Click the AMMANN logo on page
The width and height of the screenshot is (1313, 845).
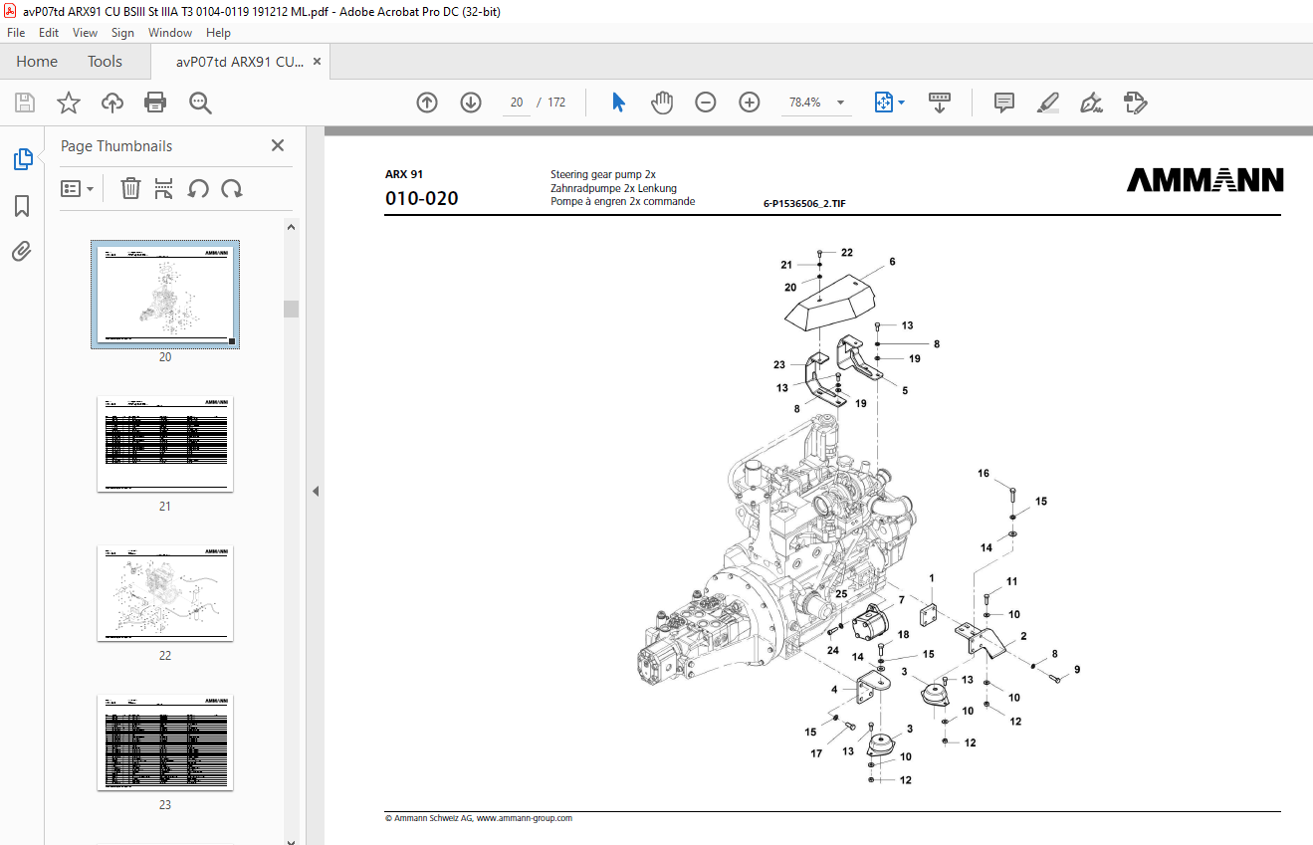point(1205,179)
